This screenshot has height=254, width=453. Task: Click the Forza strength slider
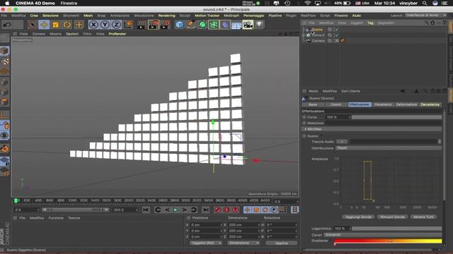(396, 117)
